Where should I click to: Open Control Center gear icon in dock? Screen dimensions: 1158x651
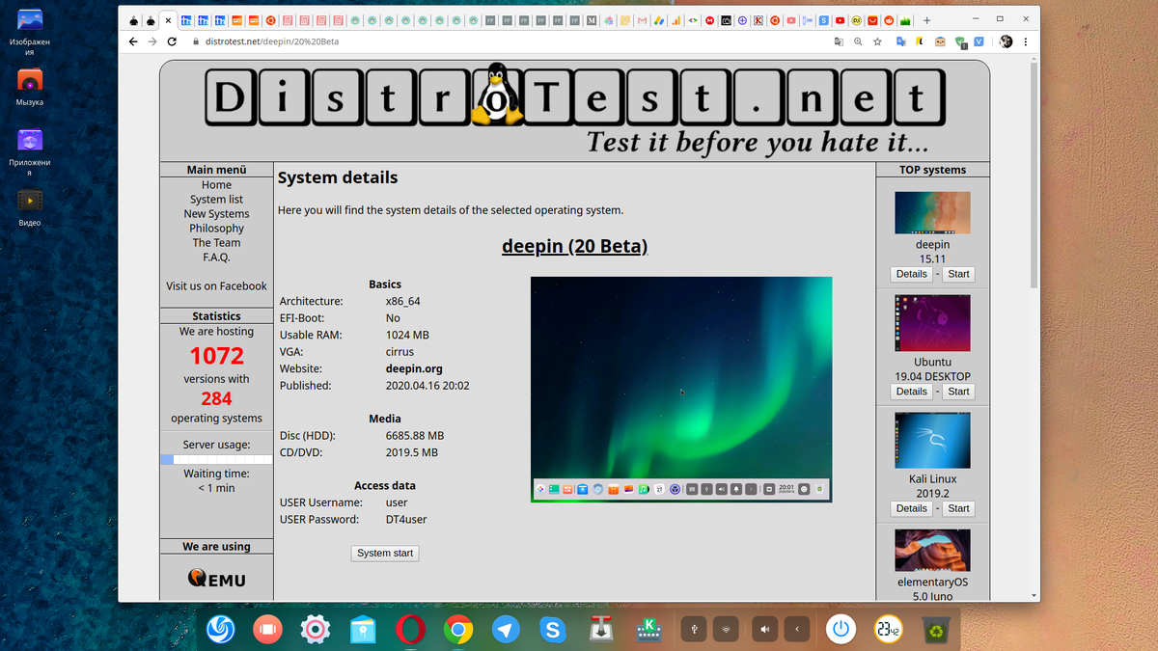tap(316, 630)
